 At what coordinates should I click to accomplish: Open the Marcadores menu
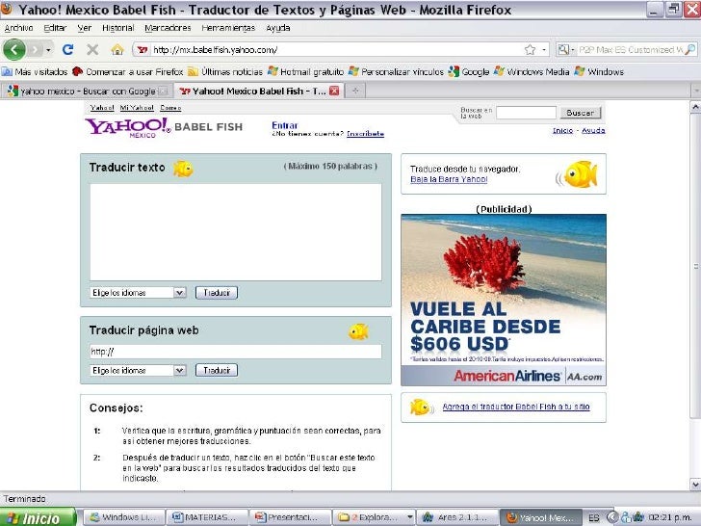click(x=168, y=28)
